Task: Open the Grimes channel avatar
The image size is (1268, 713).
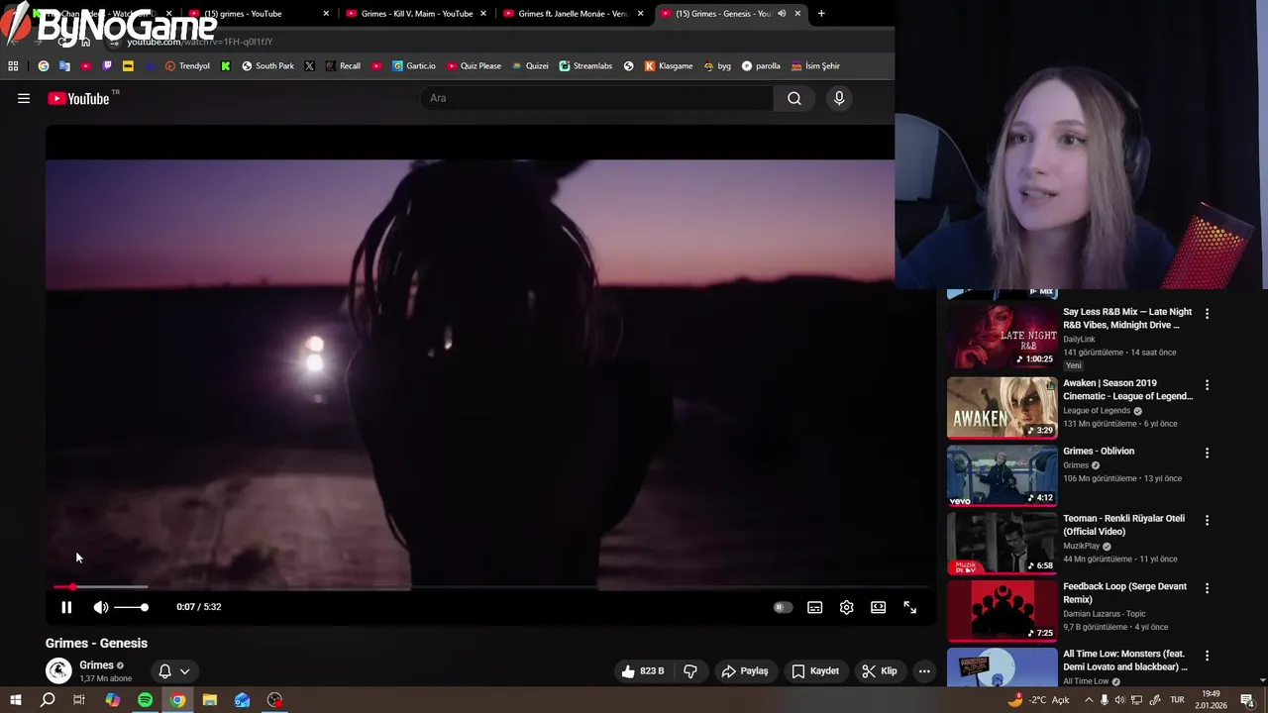Action: point(58,670)
